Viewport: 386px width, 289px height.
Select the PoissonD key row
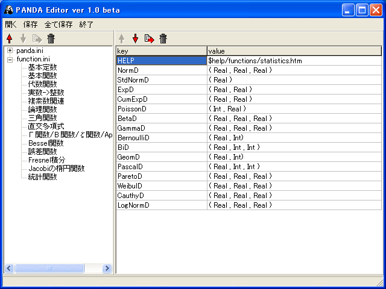click(162, 109)
